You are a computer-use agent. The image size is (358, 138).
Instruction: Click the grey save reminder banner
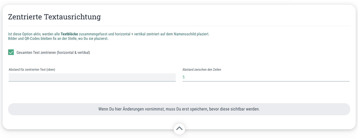pyautogui.click(x=179, y=109)
